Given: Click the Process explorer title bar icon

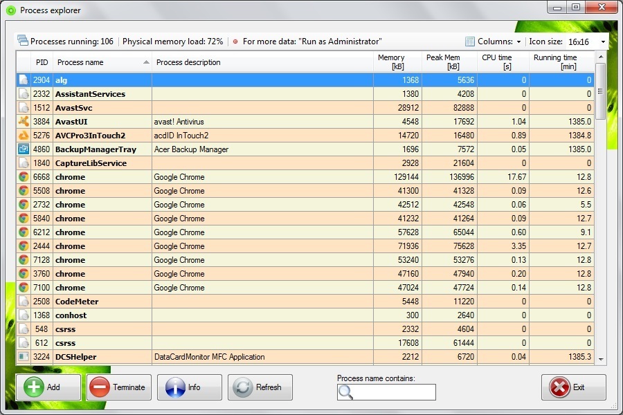Looking at the screenshot, I should [x=11, y=10].
